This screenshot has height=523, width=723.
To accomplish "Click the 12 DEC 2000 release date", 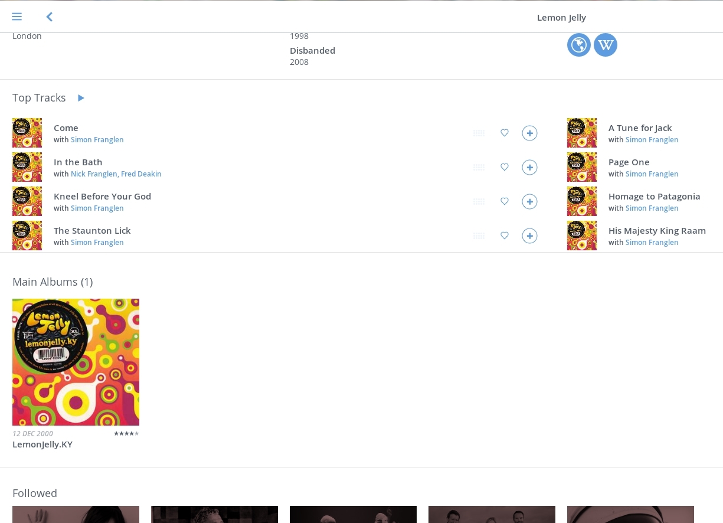I will pos(32,434).
